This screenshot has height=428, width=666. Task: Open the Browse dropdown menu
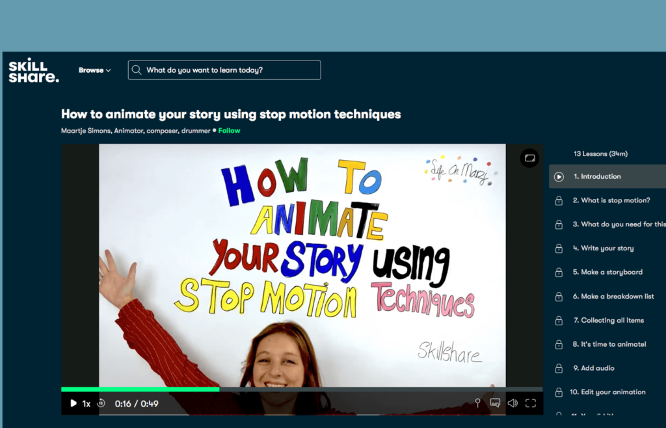pyautogui.click(x=94, y=70)
